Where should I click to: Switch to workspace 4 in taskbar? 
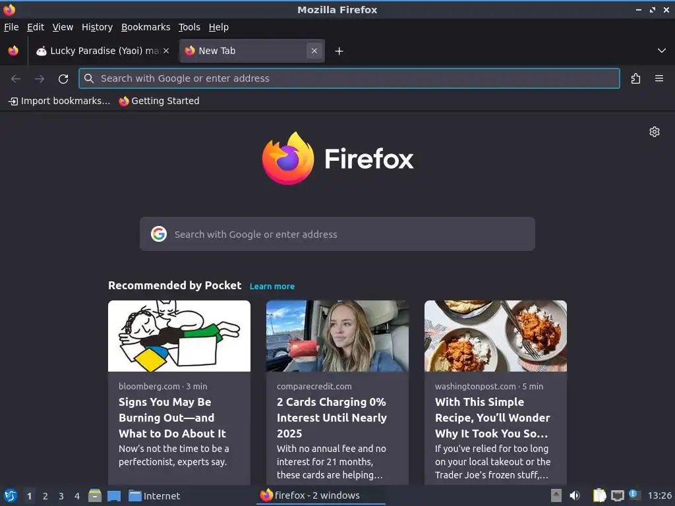pos(77,496)
